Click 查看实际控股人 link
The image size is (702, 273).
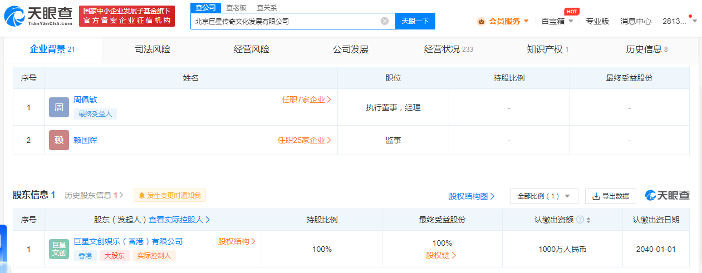point(179,220)
